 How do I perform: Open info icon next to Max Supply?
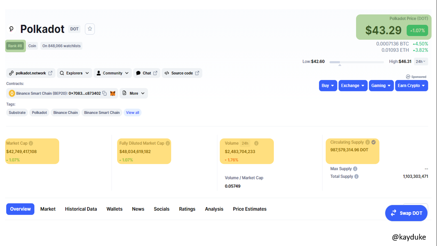click(x=355, y=169)
